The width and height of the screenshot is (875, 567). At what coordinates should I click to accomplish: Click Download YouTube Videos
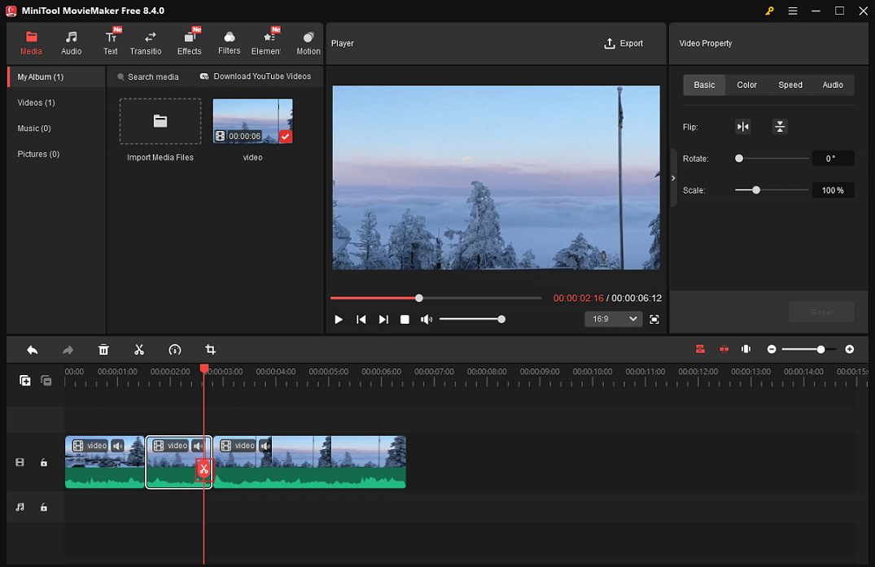coord(256,76)
